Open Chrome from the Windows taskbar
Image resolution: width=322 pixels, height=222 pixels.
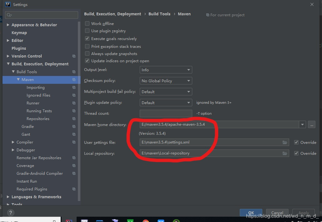point(146,221)
